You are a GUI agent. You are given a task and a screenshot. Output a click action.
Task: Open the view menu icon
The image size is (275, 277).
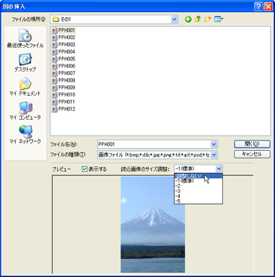click(x=219, y=19)
